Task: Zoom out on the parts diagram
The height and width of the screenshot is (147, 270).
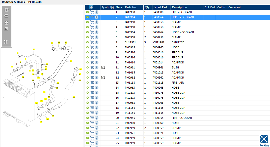Action: 6,16
